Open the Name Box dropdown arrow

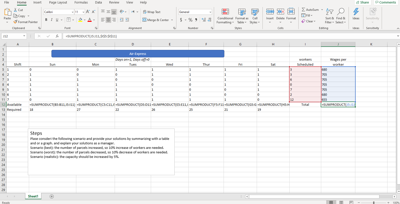tap(24, 36)
